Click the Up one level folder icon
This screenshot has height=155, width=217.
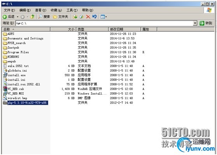33,17
